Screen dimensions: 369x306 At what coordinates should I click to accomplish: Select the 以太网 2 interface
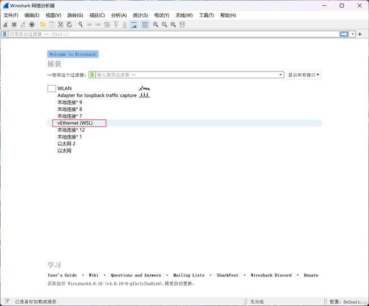point(184,144)
